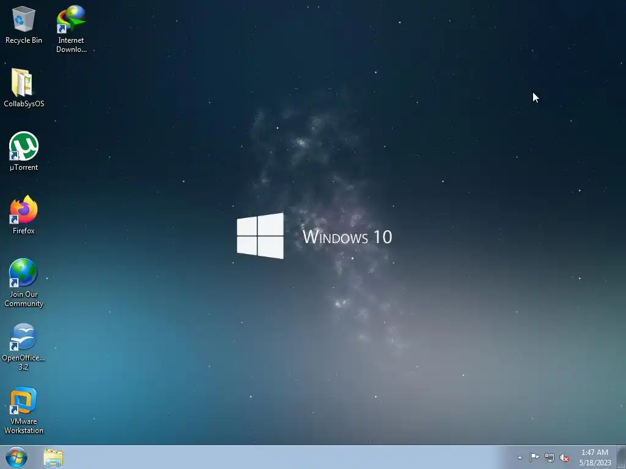Select the Firefox desktop shortcut
The width and height of the screenshot is (626, 469).
click(x=24, y=214)
